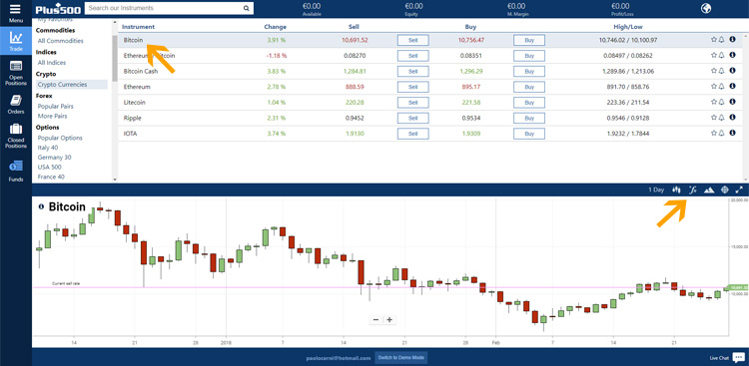Viewport: 749px width, 366px height.
Task: Click the Buy button for IOTA
Action: click(x=529, y=134)
